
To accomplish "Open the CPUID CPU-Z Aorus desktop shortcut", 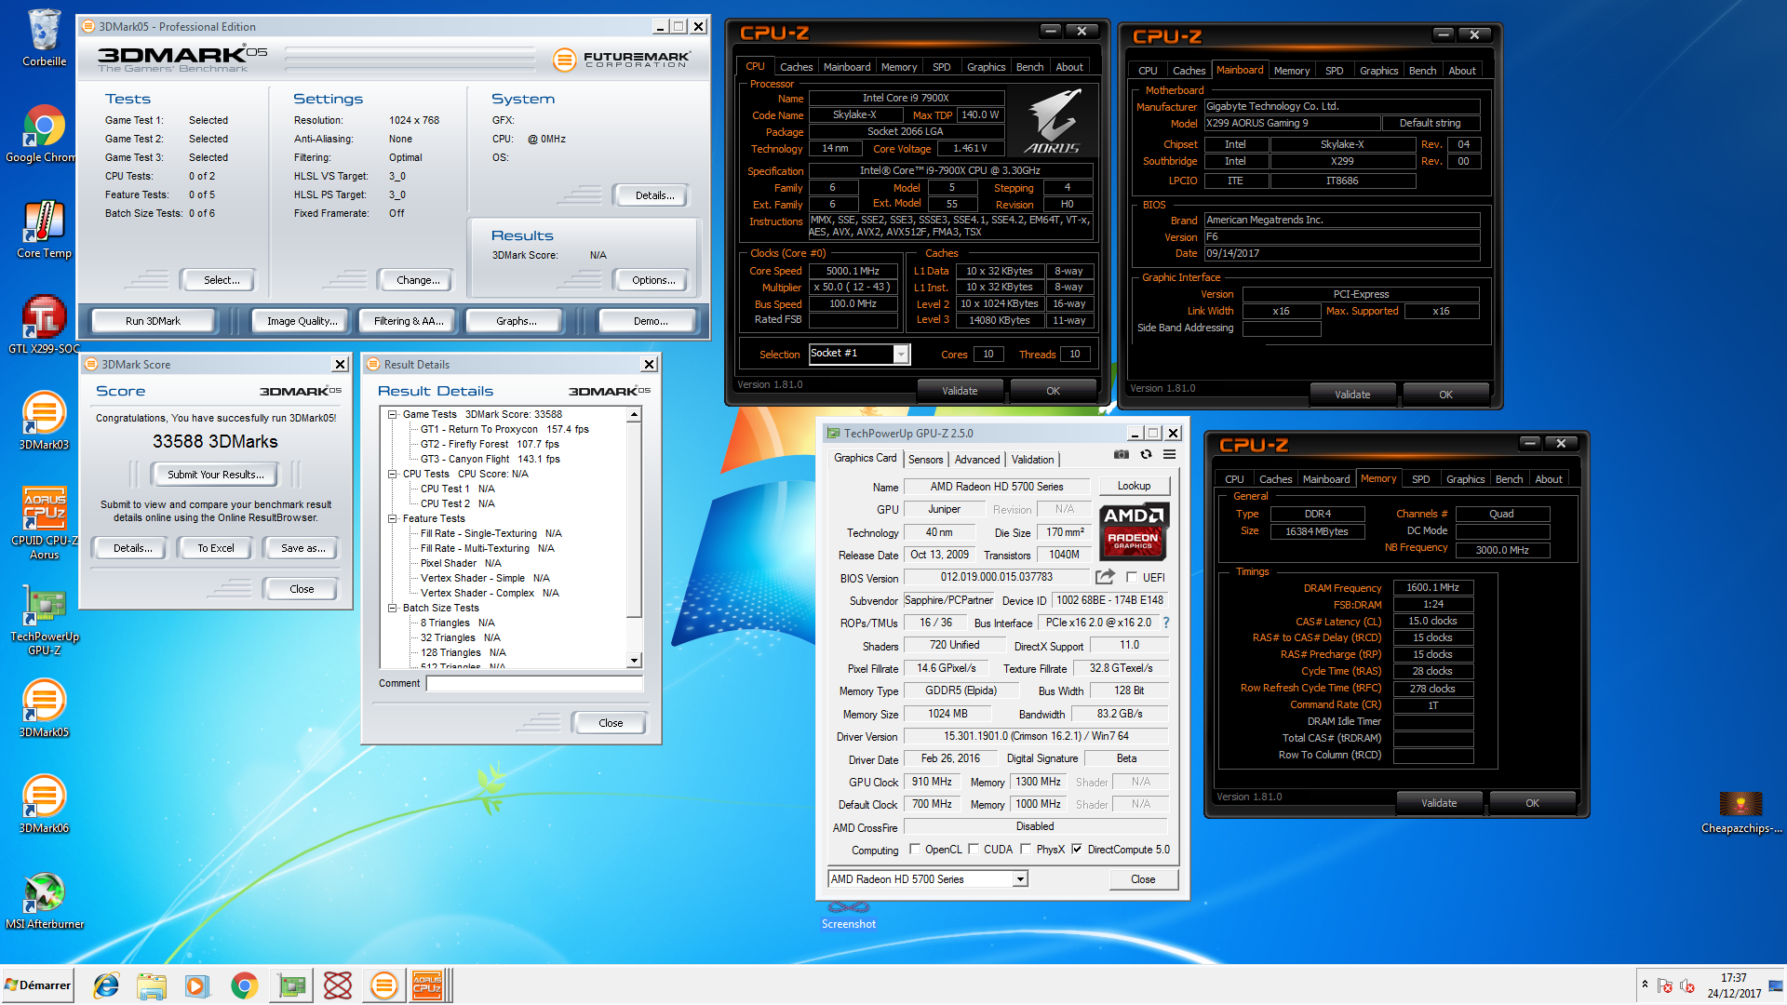I will click(44, 523).
